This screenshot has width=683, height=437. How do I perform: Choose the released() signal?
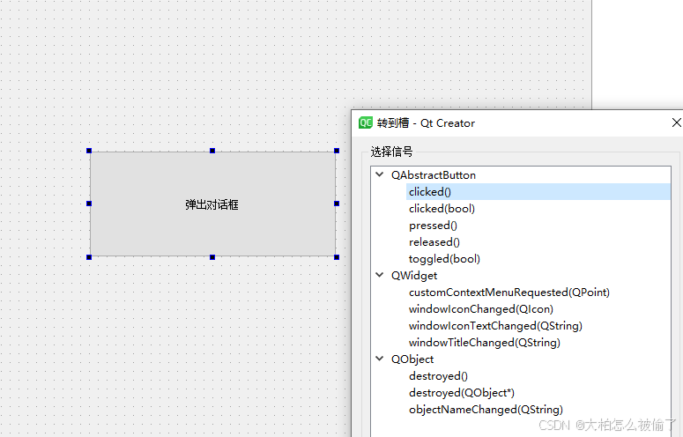coord(434,242)
